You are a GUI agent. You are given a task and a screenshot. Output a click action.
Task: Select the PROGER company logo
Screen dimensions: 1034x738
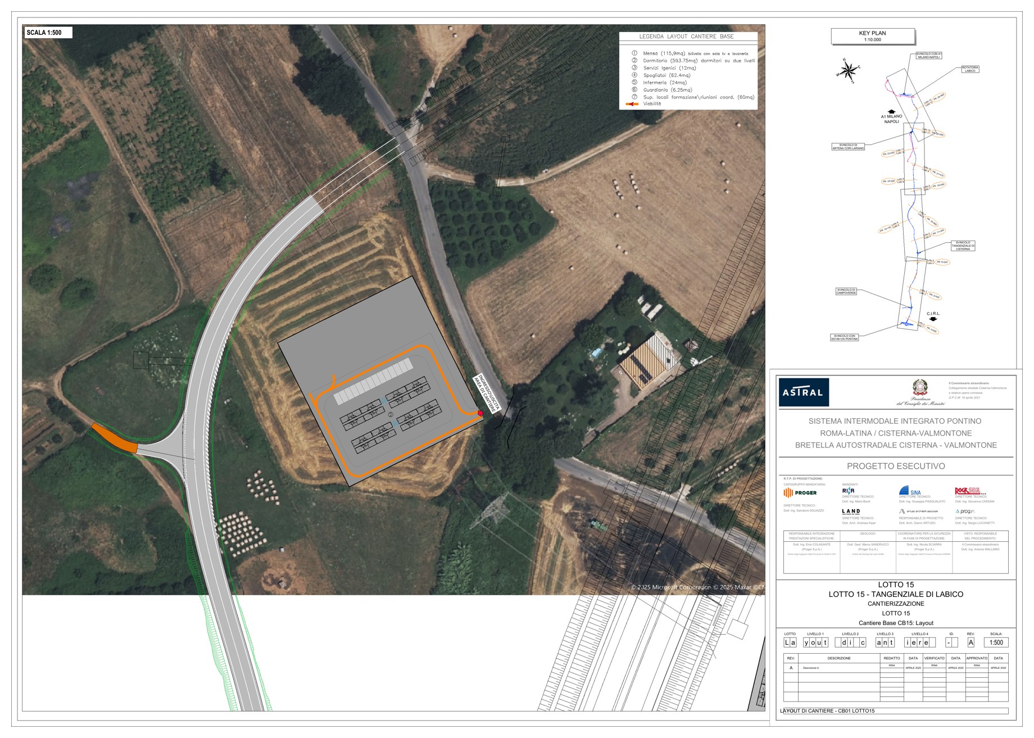(800, 493)
